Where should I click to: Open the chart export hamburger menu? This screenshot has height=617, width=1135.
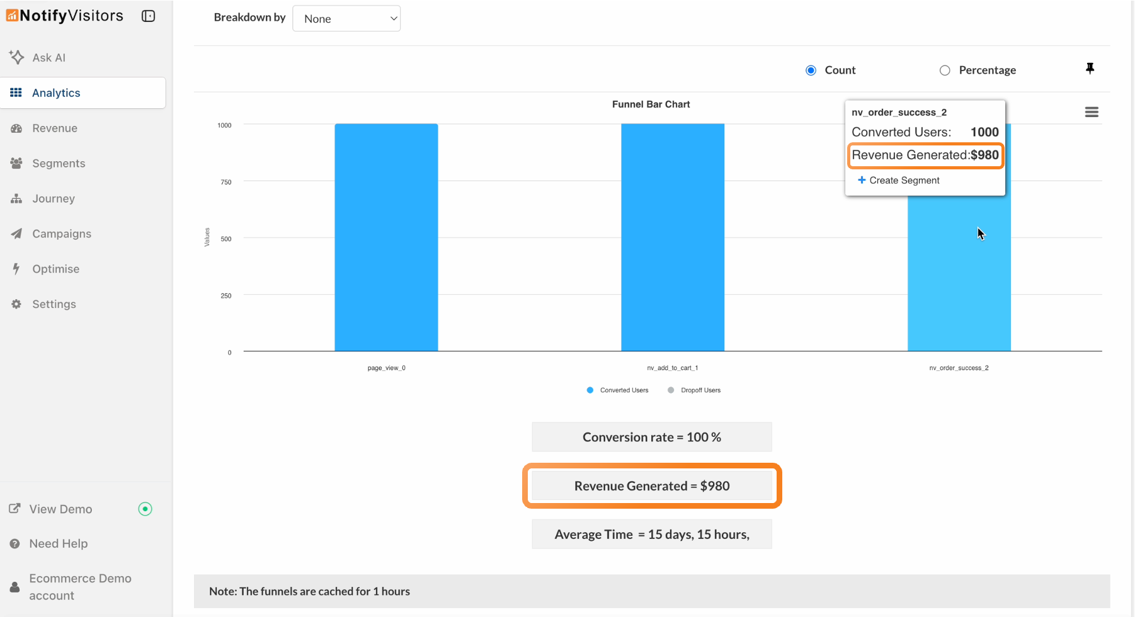1092,111
